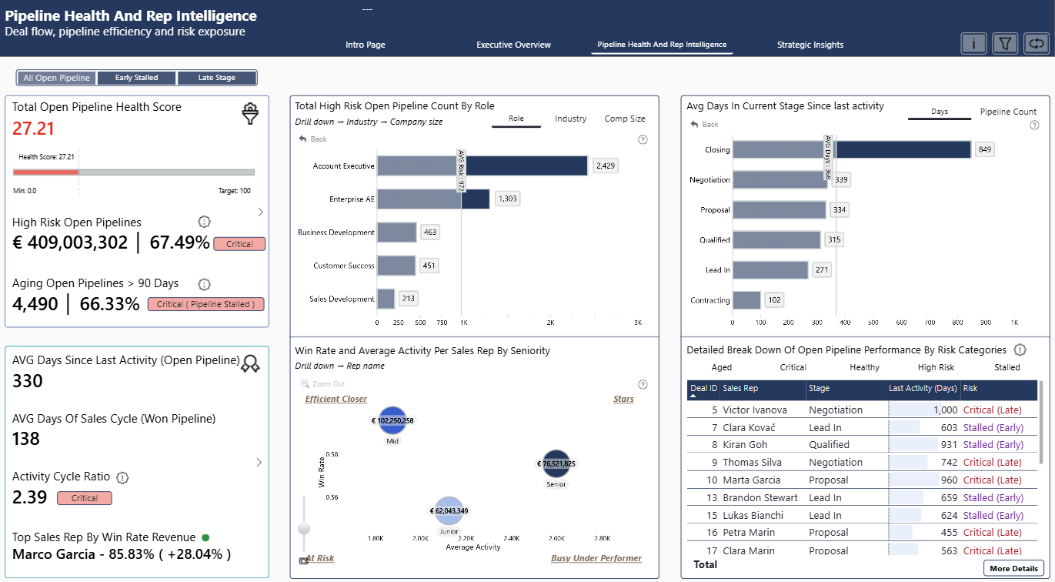Click the info icon beside the Detailed Break Down title
The image size is (1055, 582).
click(x=1020, y=350)
